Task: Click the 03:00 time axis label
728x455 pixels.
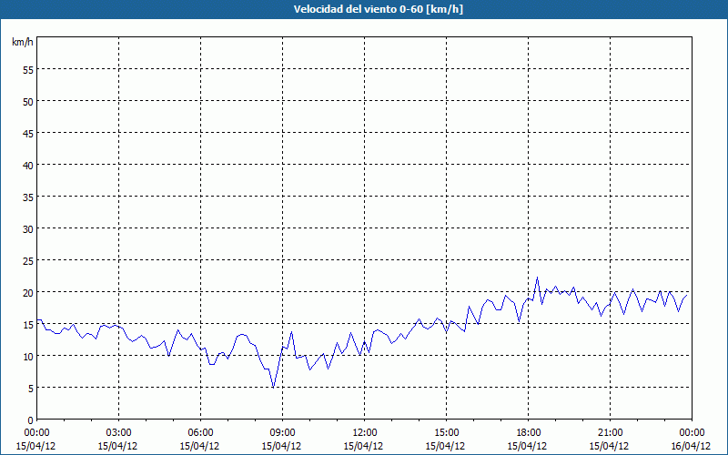Action: (118, 433)
